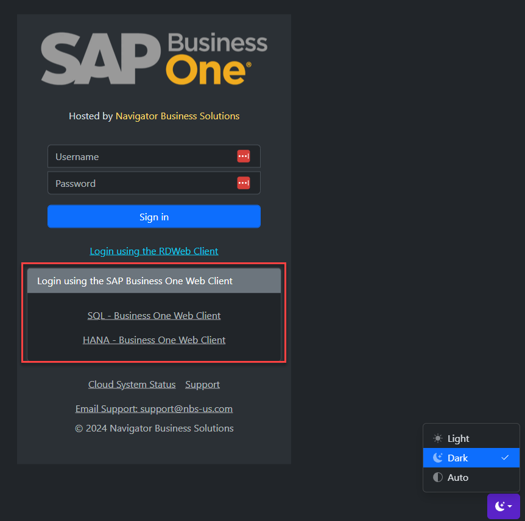Click the SAP Business One logo

pos(154,58)
